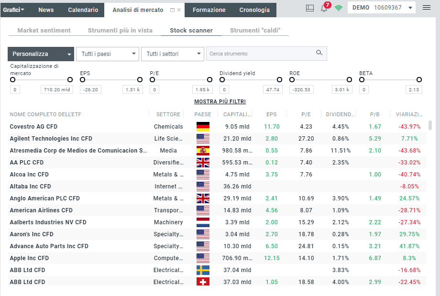Expand the Personalizza dropdown
Viewport: 440px width, 296px height.
point(41,54)
